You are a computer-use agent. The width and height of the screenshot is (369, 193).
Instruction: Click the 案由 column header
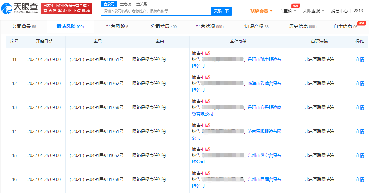(x=160, y=42)
